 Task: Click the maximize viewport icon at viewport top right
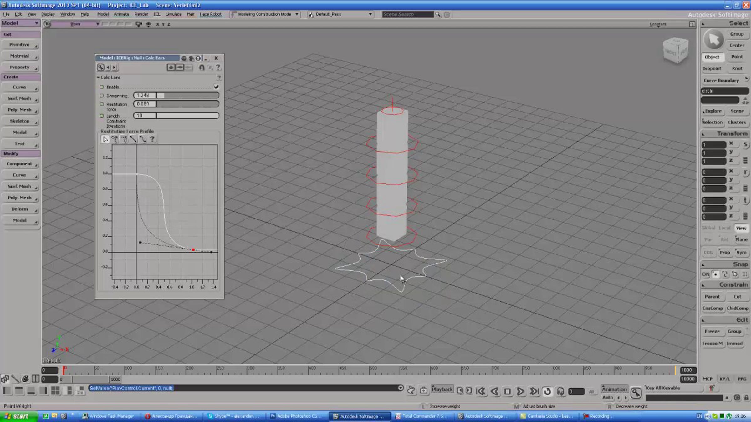click(692, 24)
